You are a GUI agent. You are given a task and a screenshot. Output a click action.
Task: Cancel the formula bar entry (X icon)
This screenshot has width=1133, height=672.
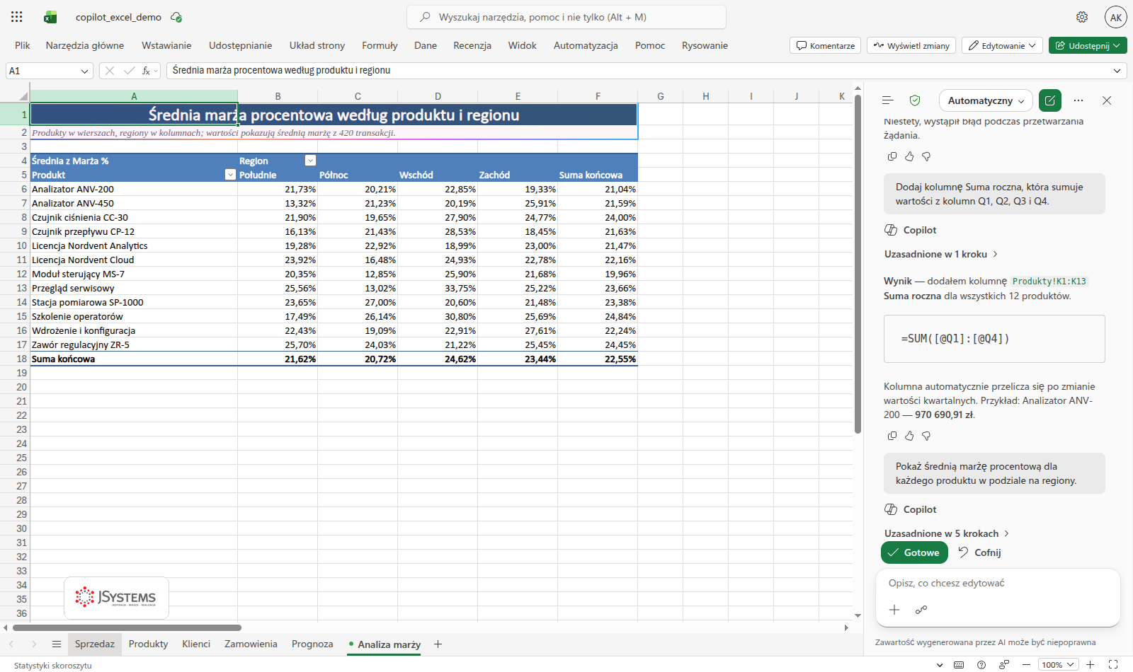[110, 71]
